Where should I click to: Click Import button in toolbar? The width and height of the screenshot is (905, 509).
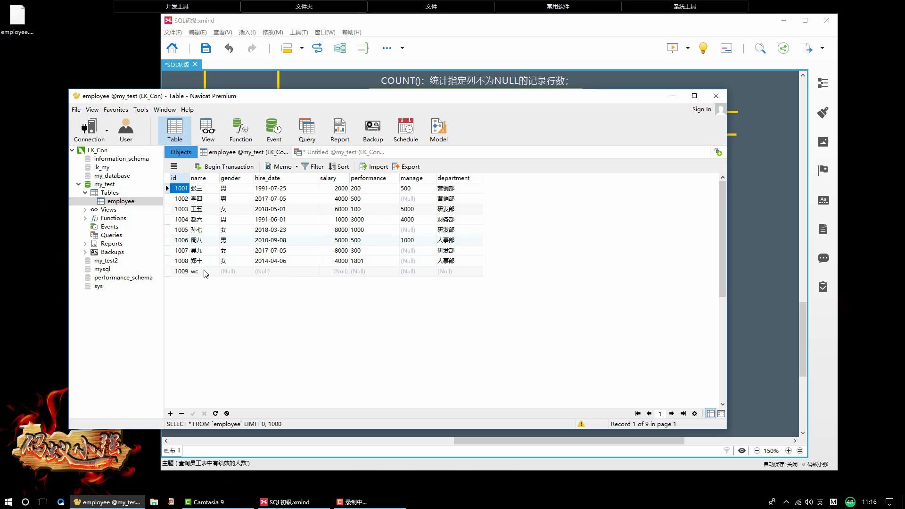coord(376,166)
